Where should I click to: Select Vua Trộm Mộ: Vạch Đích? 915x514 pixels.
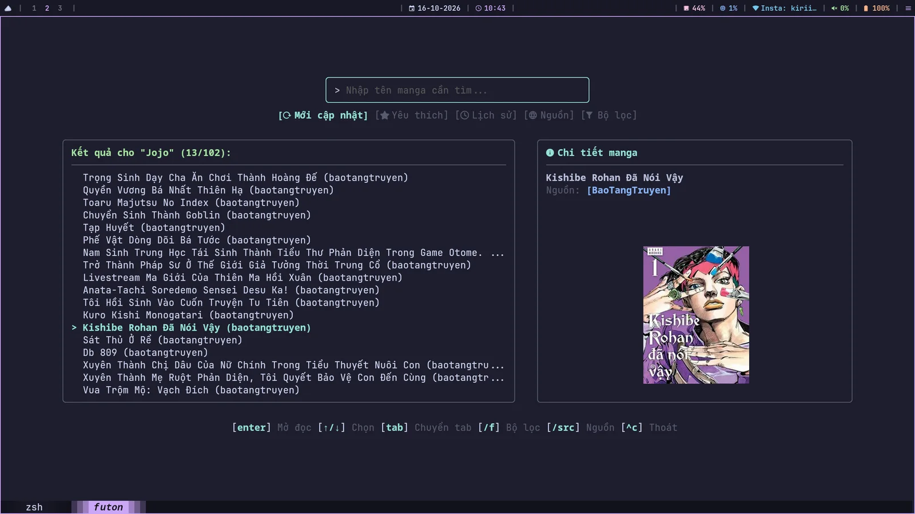tap(191, 390)
